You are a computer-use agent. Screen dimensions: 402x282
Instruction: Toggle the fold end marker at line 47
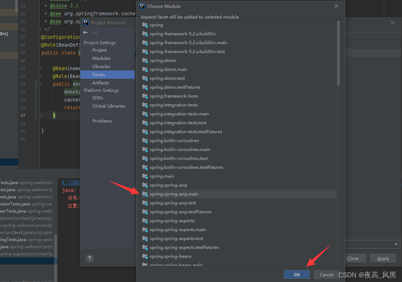pyautogui.click(x=39, y=115)
